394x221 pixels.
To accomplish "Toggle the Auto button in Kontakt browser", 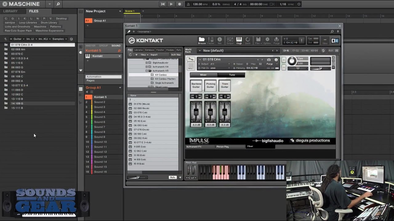I will 173,177.
